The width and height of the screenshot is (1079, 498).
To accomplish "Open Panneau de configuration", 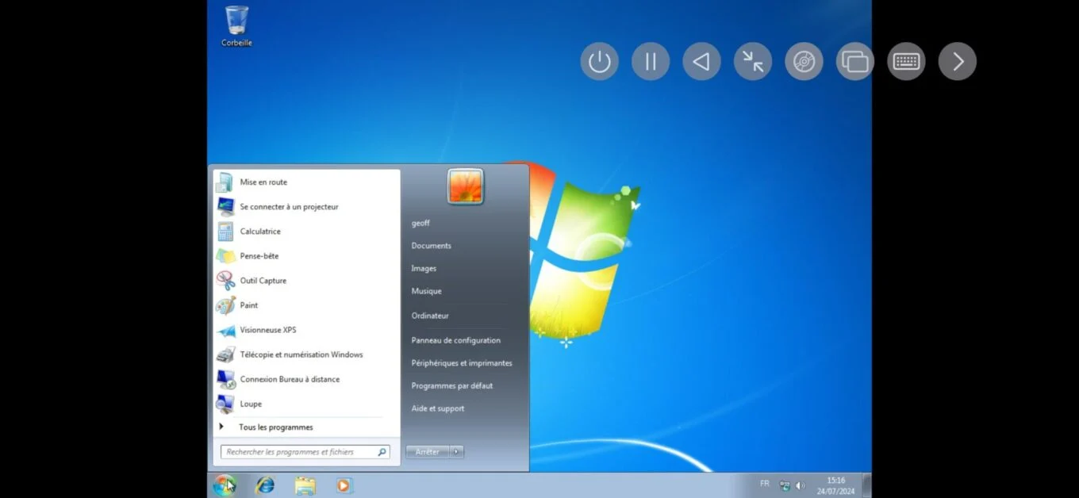I will [456, 340].
